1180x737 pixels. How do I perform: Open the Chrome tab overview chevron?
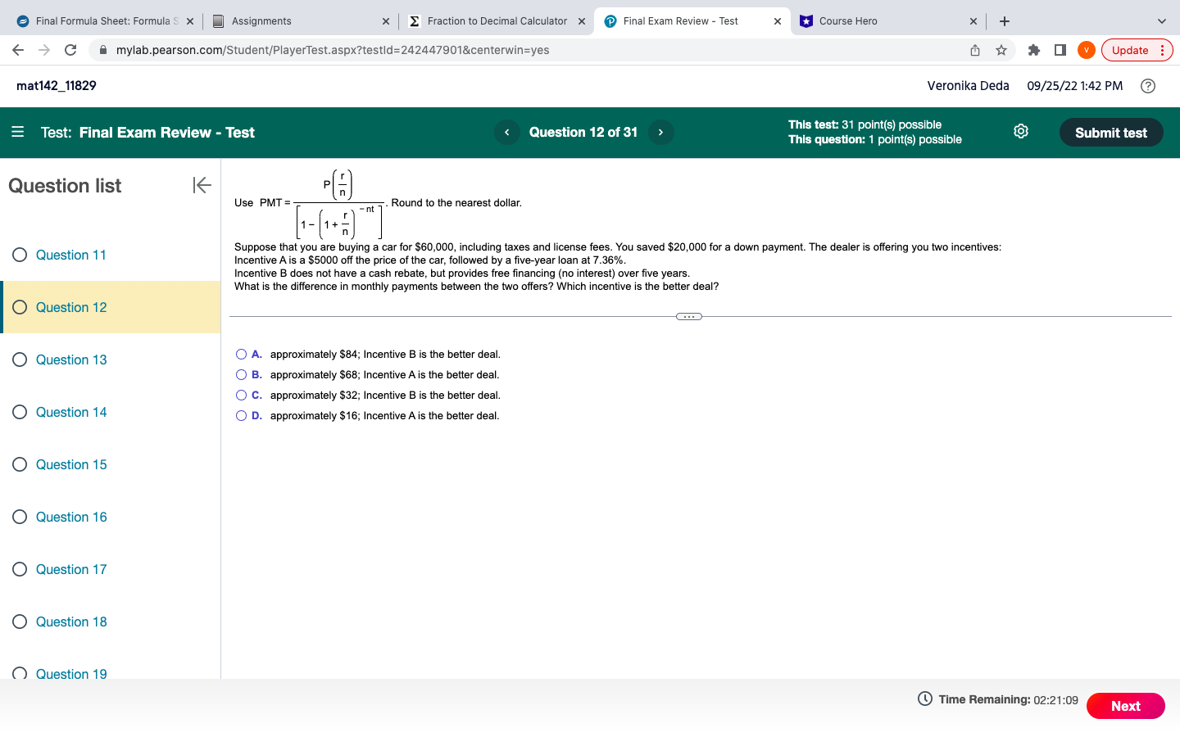(x=1161, y=20)
